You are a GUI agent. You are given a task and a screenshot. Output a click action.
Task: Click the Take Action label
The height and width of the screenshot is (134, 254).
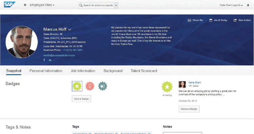(244, 20)
